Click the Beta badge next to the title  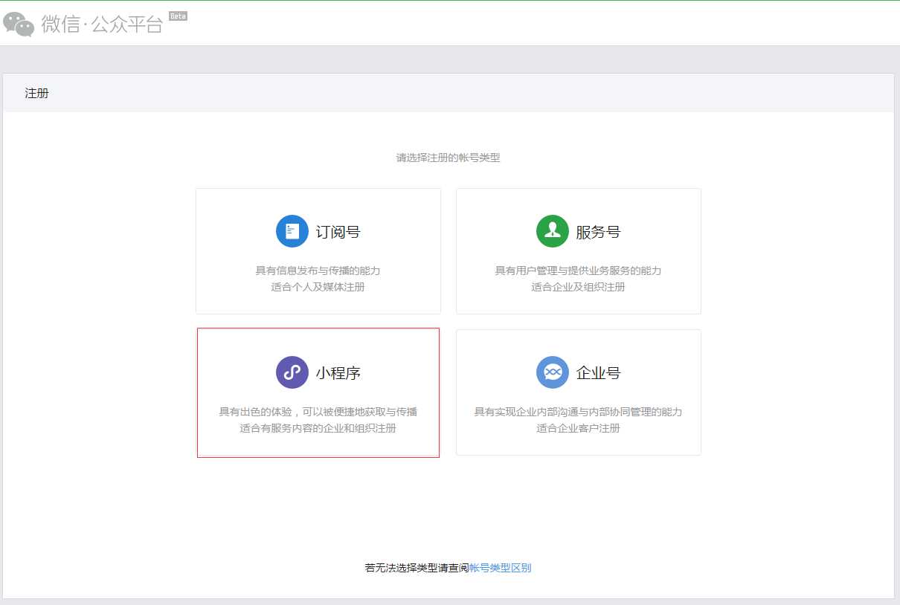coord(178,16)
